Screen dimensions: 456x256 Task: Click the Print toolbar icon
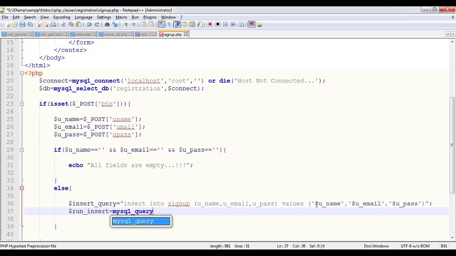pyautogui.click(x=53, y=25)
